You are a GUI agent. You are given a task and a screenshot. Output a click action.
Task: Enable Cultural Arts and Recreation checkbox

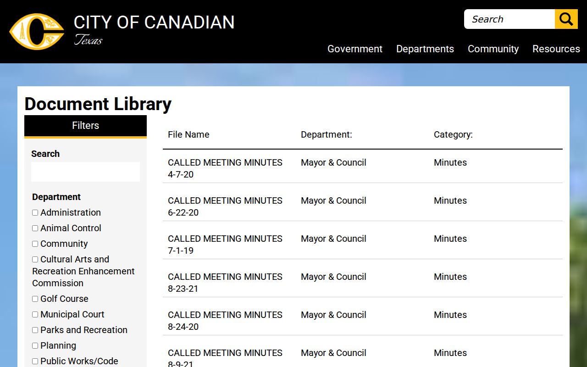click(35, 260)
